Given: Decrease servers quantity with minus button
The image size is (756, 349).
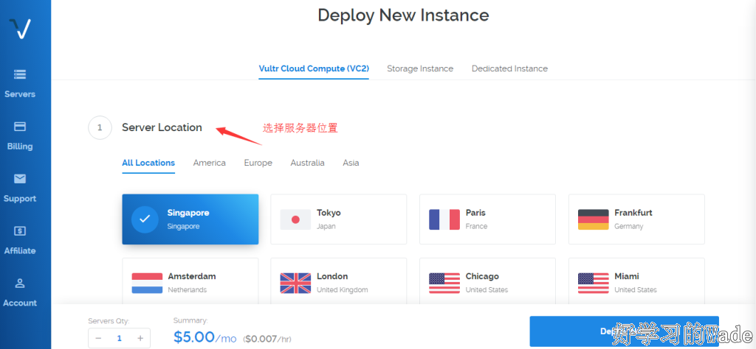Looking at the screenshot, I should point(98,339).
